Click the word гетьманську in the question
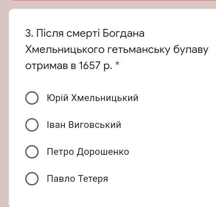 coord(139,50)
